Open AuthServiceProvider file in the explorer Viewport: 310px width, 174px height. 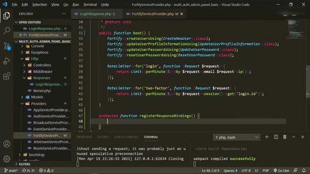[42, 116]
